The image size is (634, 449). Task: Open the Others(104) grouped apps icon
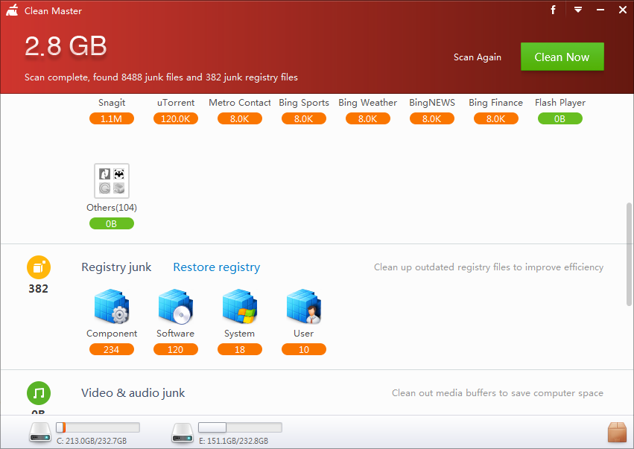(x=112, y=181)
